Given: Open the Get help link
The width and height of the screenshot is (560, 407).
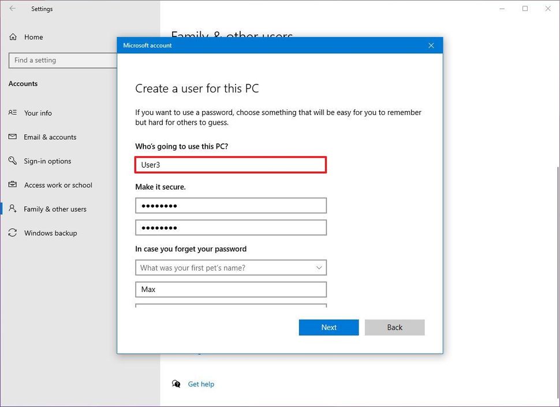Looking at the screenshot, I should click(x=201, y=384).
